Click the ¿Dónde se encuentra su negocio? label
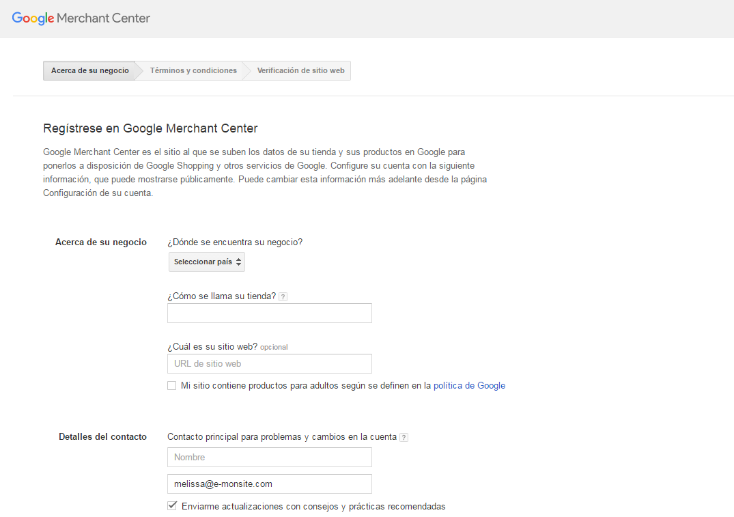 pos(235,242)
